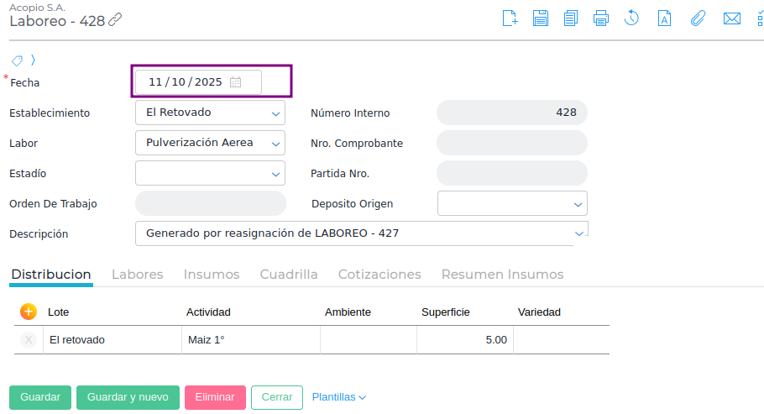Click the red Eliminar button
The height and width of the screenshot is (414, 764).
click(215, 397)
